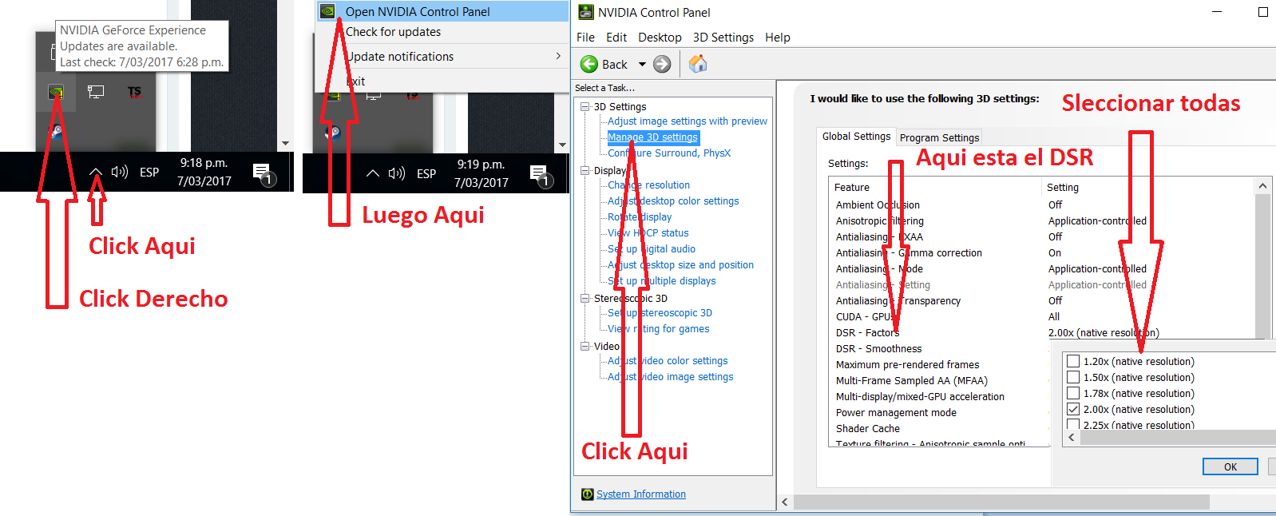Click NVIDIA icon in Open NVIDIA Control Panel entry
This screenshot has width=1276, height=516.
tap(327, 11)
